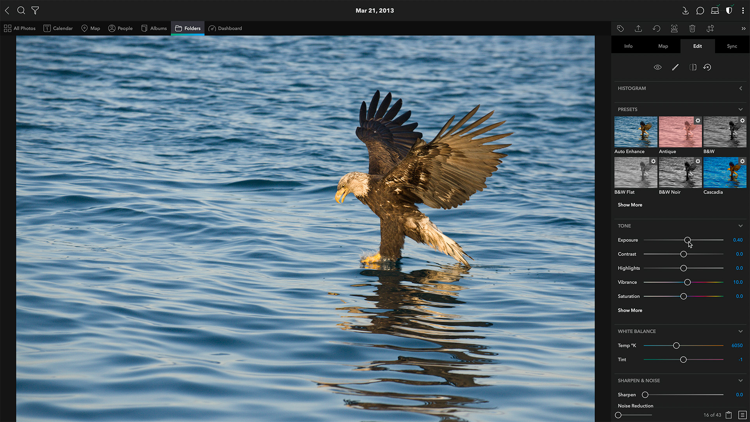750x422 pixels.
Task: Click the Sharpen slider handle
Action: (x=645, y=395)
